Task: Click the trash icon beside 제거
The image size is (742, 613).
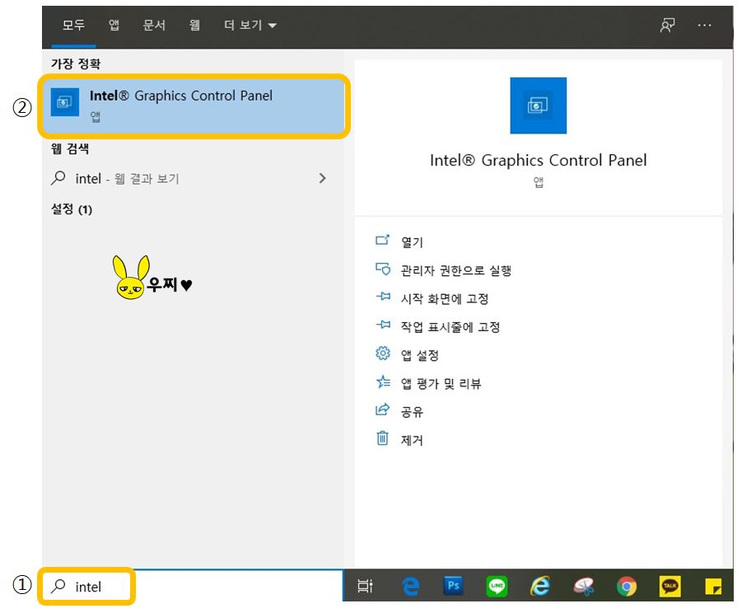Action: [382, 438]
